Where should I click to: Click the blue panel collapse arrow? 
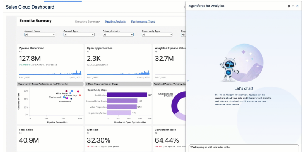[188, 80]
